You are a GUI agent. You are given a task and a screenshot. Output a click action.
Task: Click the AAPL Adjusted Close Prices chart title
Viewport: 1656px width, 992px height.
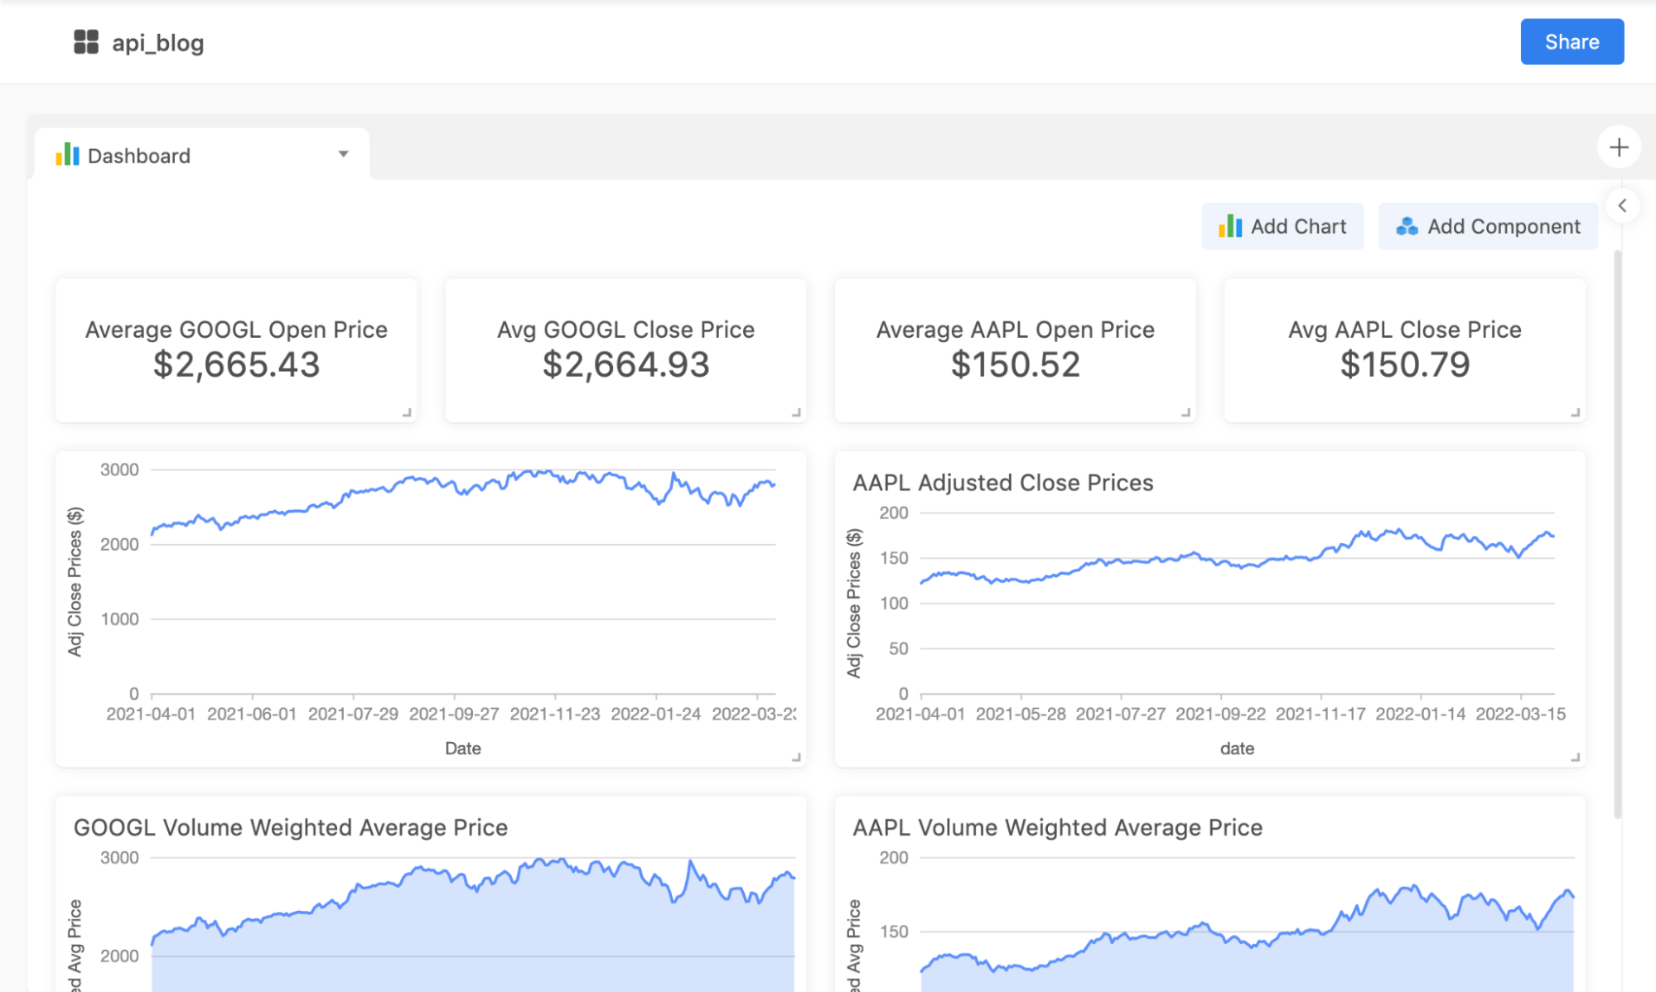tap(1002, 483)
